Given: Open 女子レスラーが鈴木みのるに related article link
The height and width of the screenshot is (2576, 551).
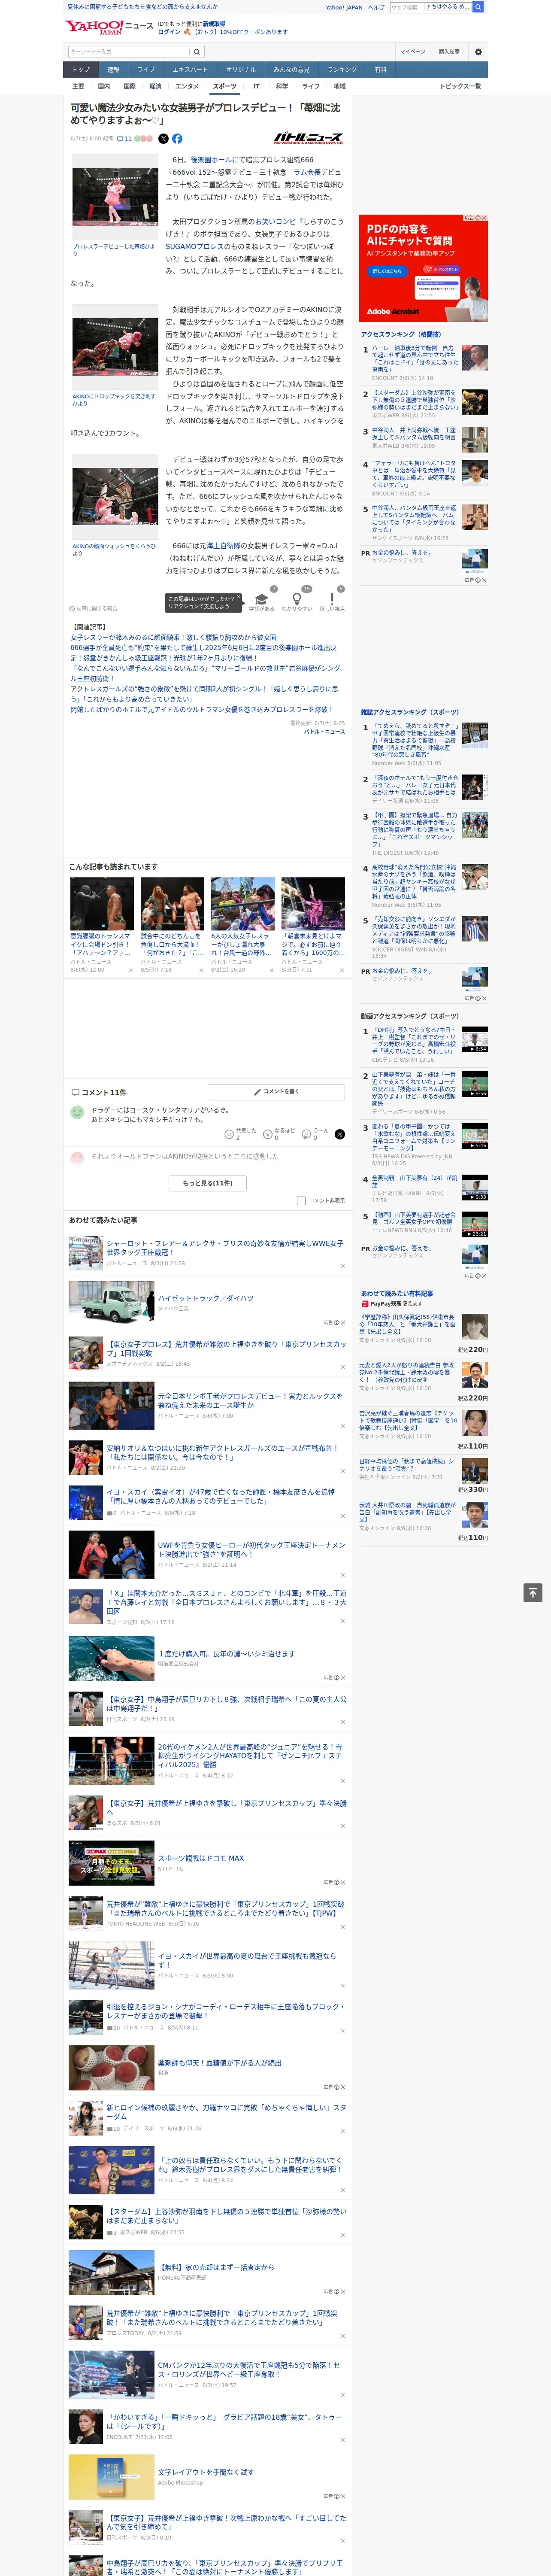Looking at the screenshot, I should coord(173,637).
